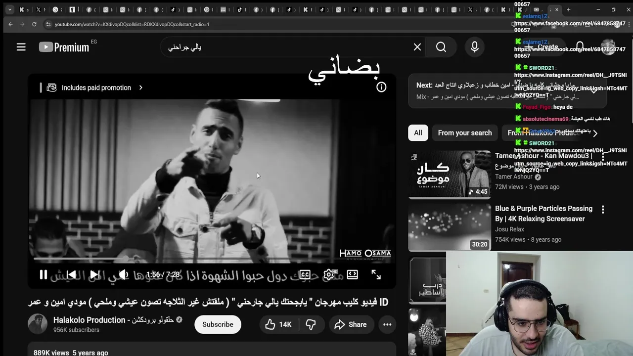Image resolution: width=633 pixels, height=356 pixels.
Task: Click the 956K subscribers text
Action: (x=76, y=330)
